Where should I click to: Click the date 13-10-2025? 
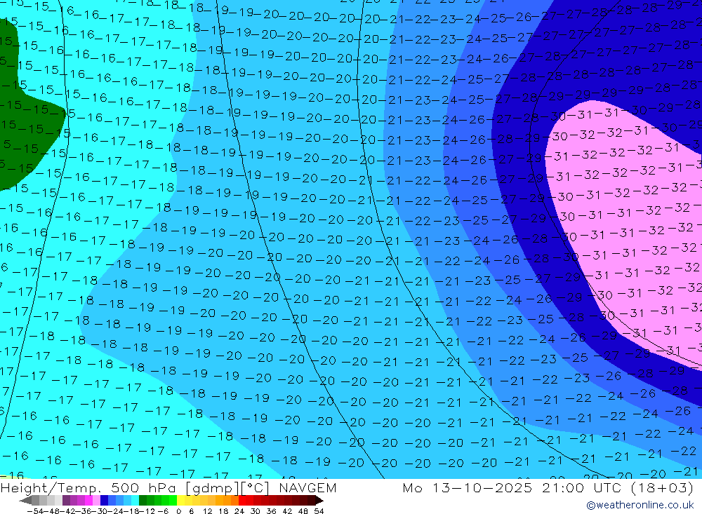pos(482,488)
